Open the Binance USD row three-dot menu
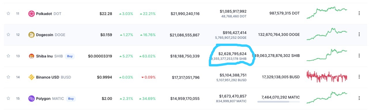369x112 pixels. (359, 77)
